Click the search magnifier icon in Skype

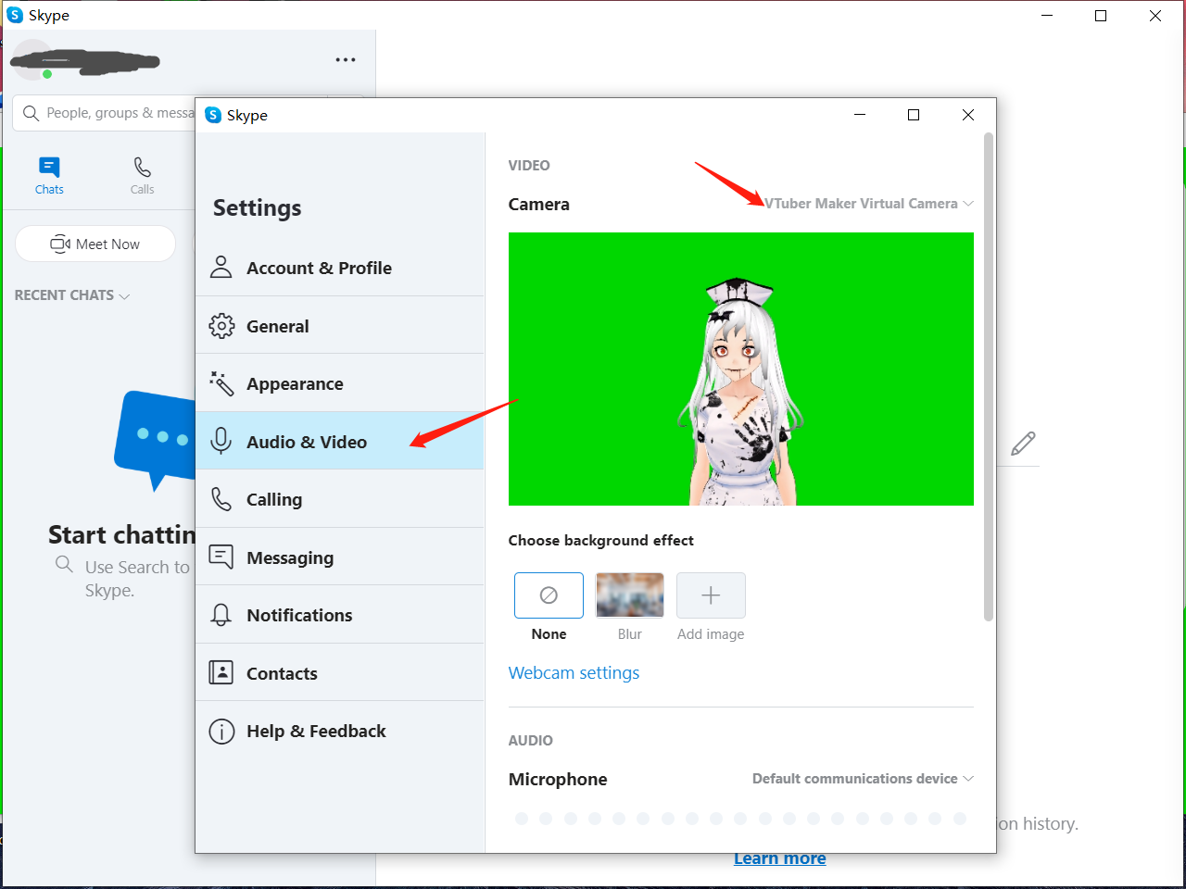coord(32,113)
